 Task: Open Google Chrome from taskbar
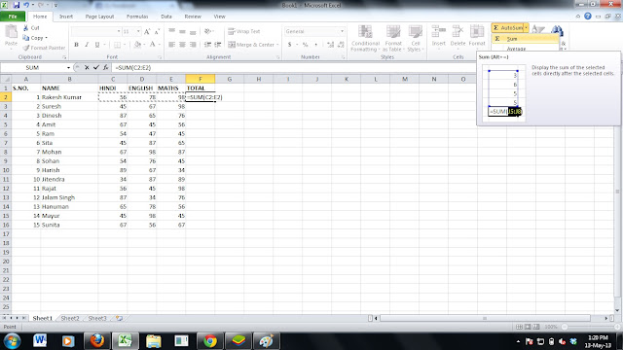[x=210, y=341]
